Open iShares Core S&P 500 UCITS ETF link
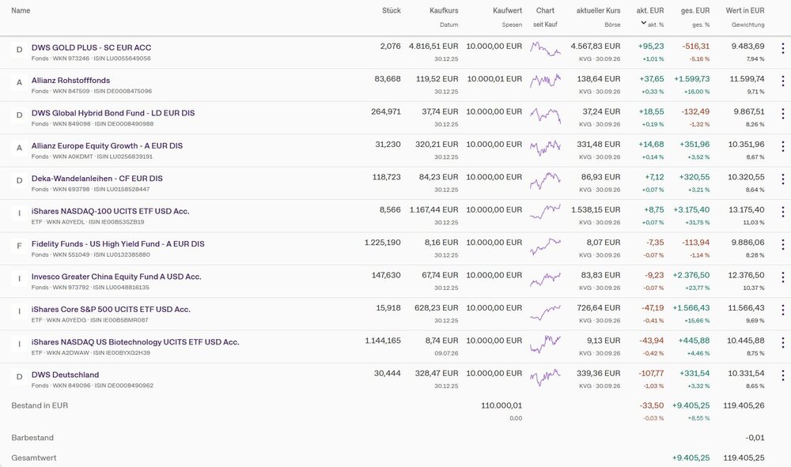Screen dimensions: 791x467 (x=111, y=309)
